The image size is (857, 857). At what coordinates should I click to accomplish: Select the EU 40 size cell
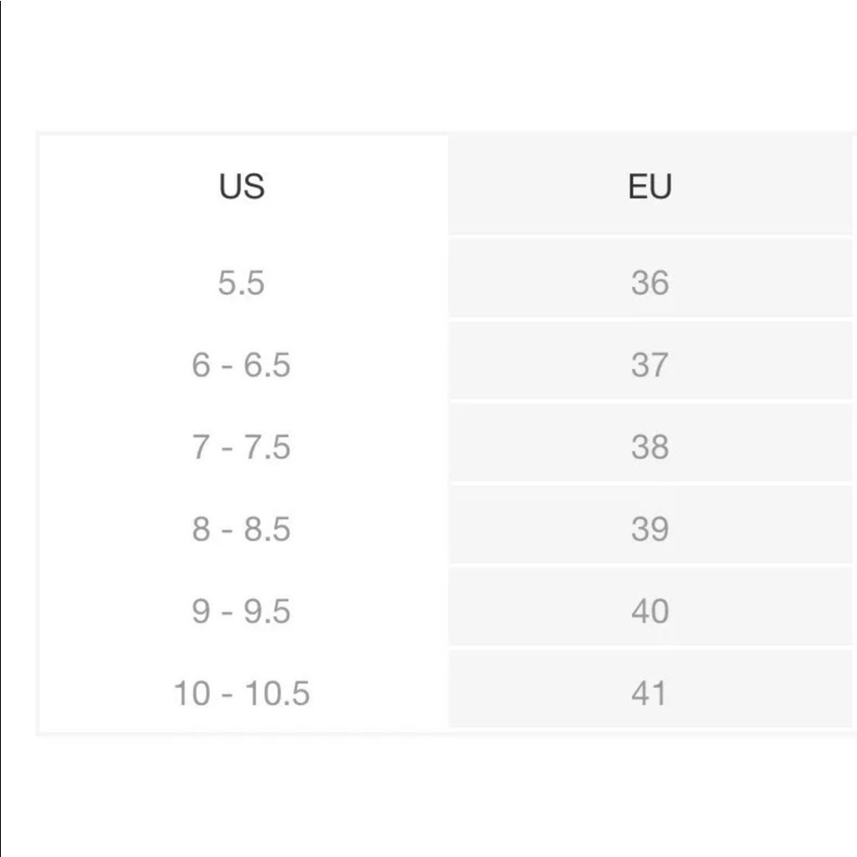pos(650,607)
